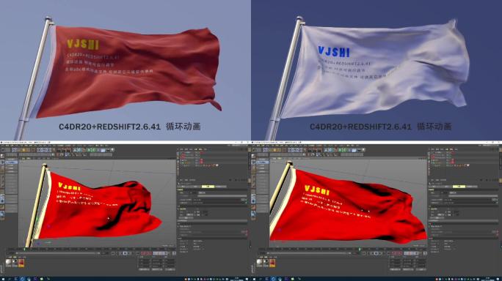Click Apply in left window coordinate manager
502x281 pixels.
point(170,269)
